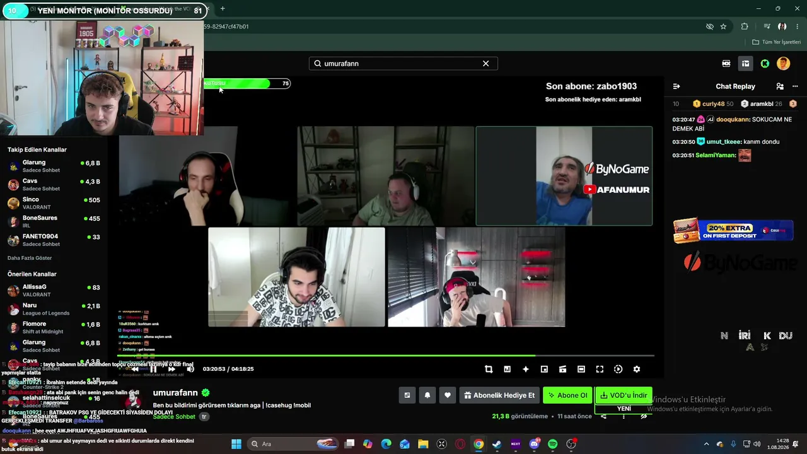807x454 pixels.
Task: Open the stream stats icon in player
Action: tap(507, 369)
